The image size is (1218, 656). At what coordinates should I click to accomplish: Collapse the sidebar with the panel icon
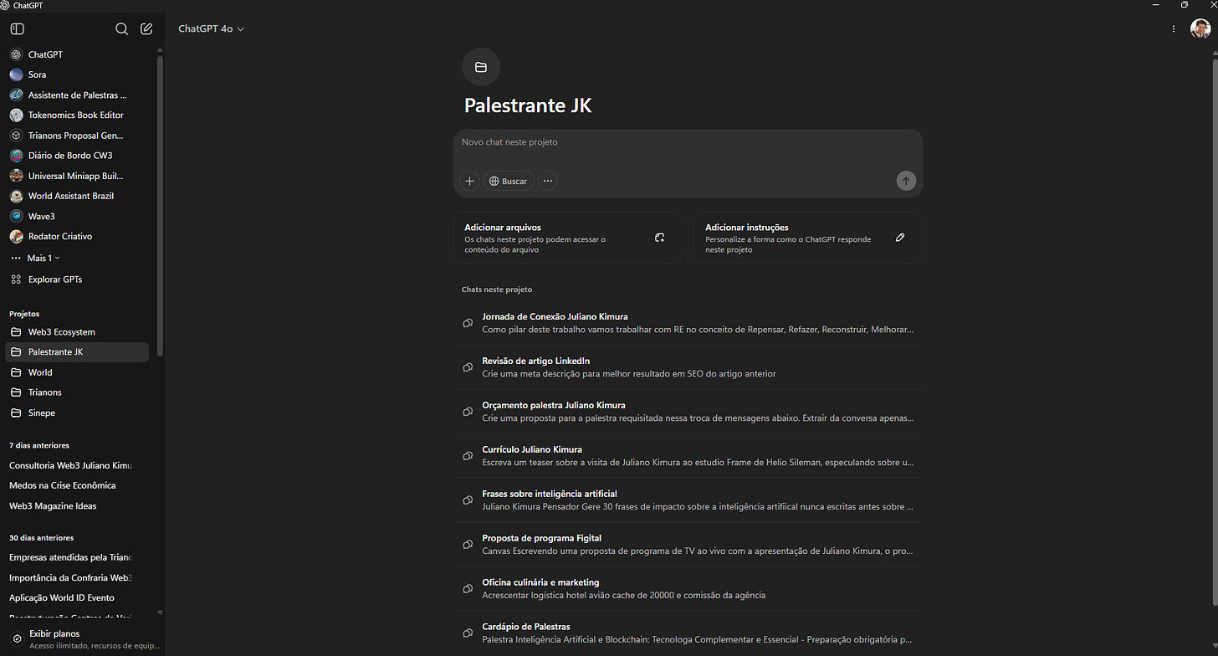tap(17, 28)
